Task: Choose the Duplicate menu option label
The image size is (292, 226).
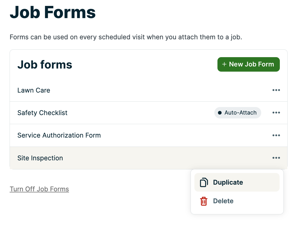Action: pyautogui.click(x=228, y=182)
